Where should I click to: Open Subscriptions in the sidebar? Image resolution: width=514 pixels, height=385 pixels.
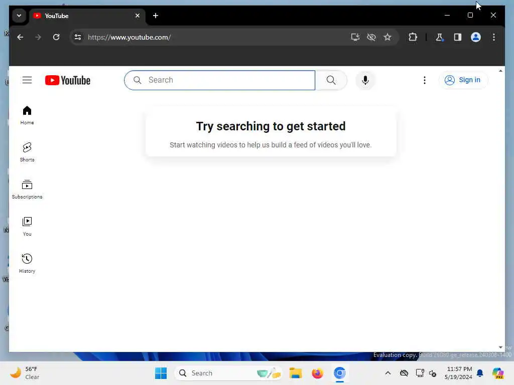27,189
